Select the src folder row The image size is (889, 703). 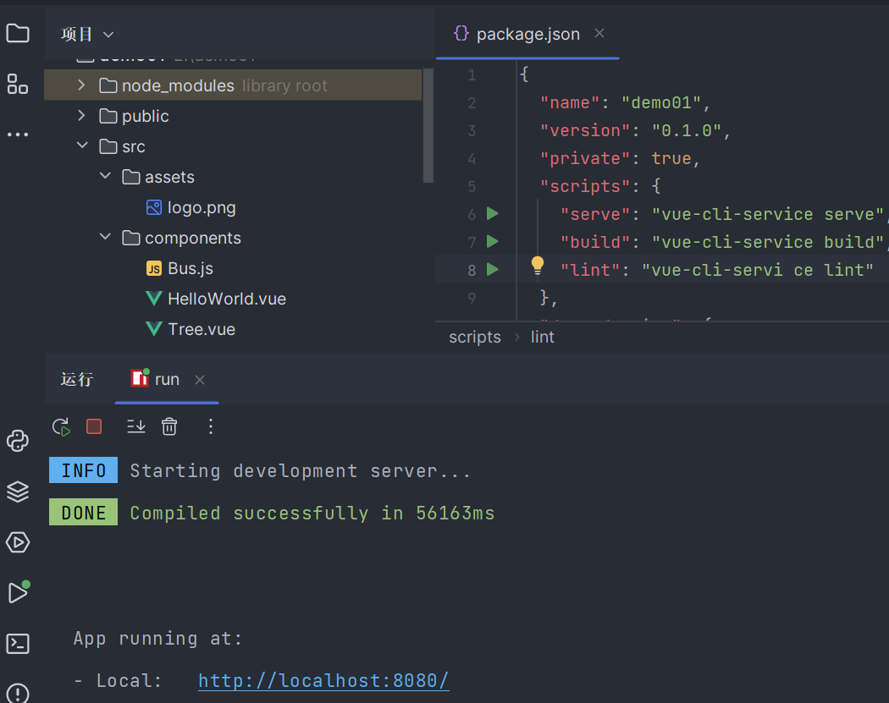pos(233,146)
